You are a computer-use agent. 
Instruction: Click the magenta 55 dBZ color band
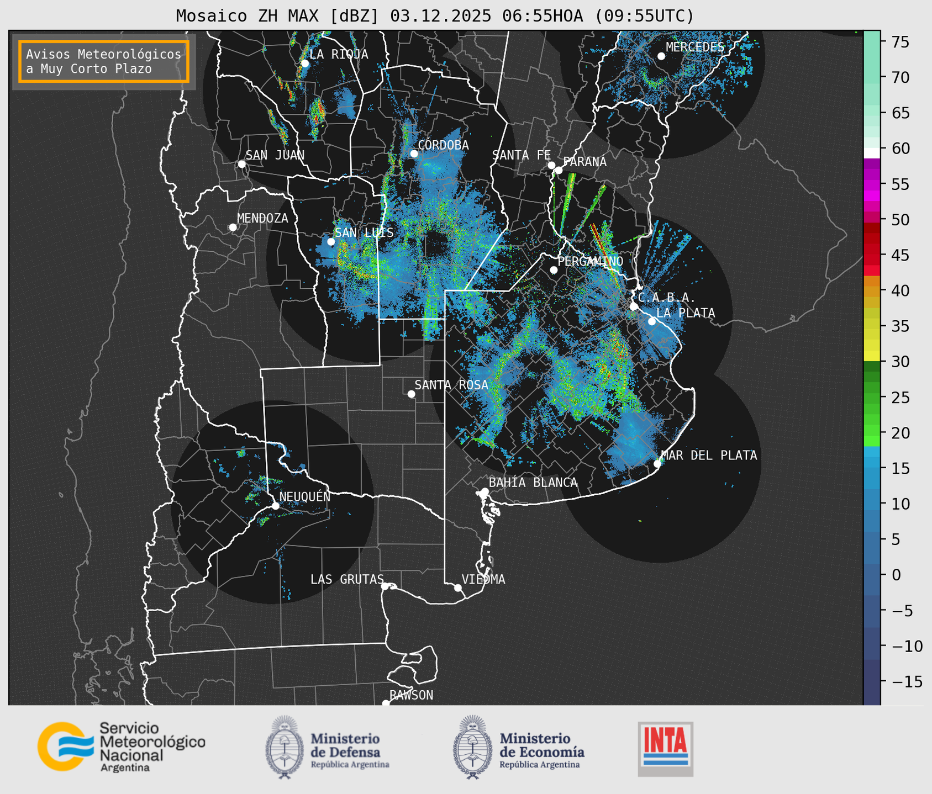pyautogui.click(x=872, y=185)
